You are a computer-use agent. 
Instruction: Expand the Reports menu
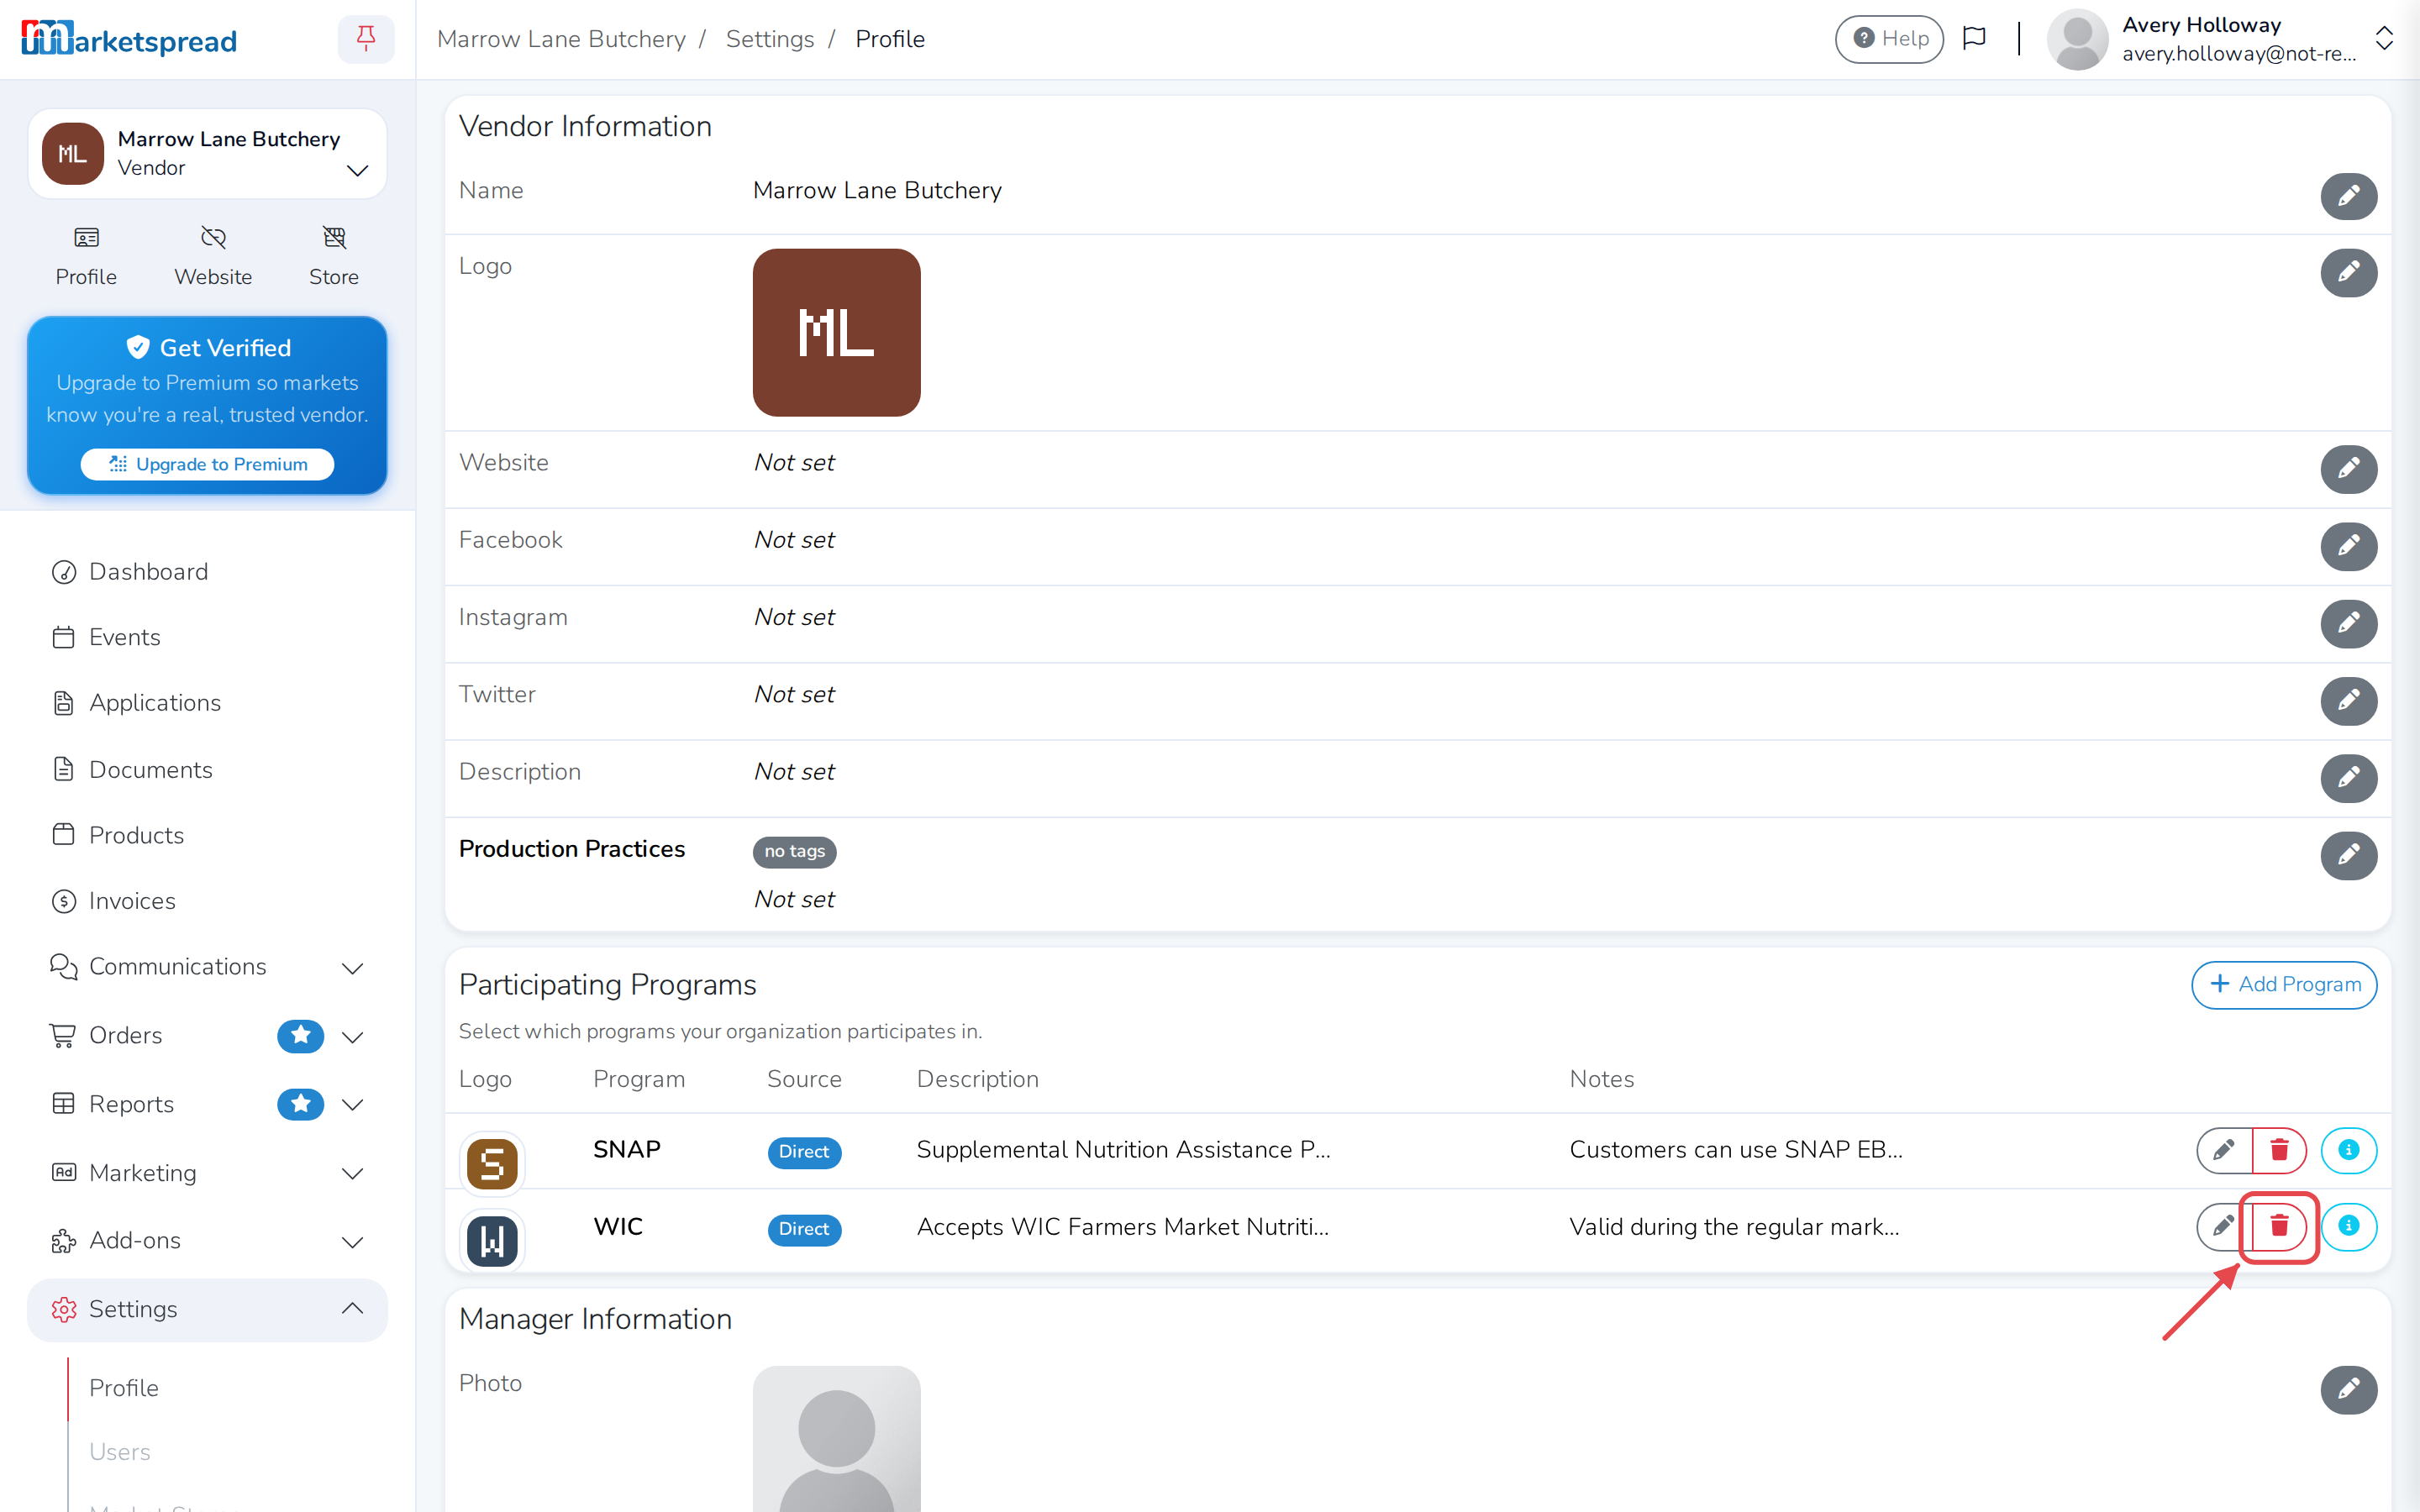pos(352,1104)
